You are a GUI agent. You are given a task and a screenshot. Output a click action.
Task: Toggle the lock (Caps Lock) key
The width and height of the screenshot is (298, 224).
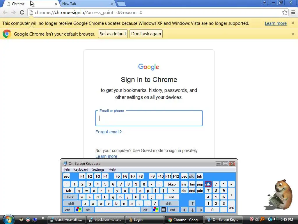pos(70,197)
